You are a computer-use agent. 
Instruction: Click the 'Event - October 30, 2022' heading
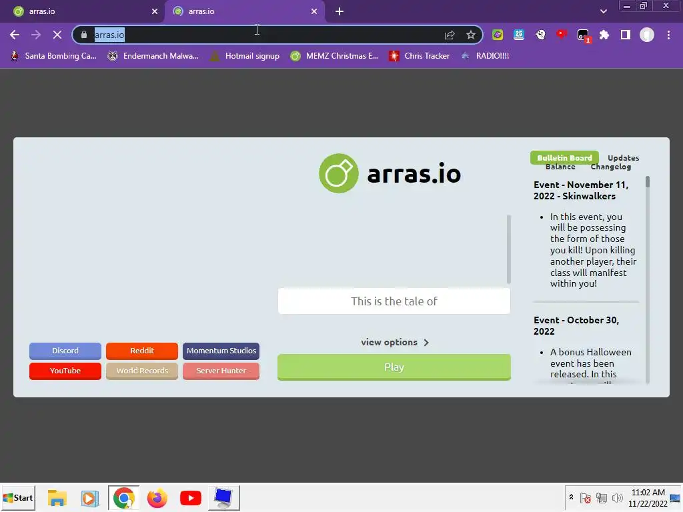576,325
